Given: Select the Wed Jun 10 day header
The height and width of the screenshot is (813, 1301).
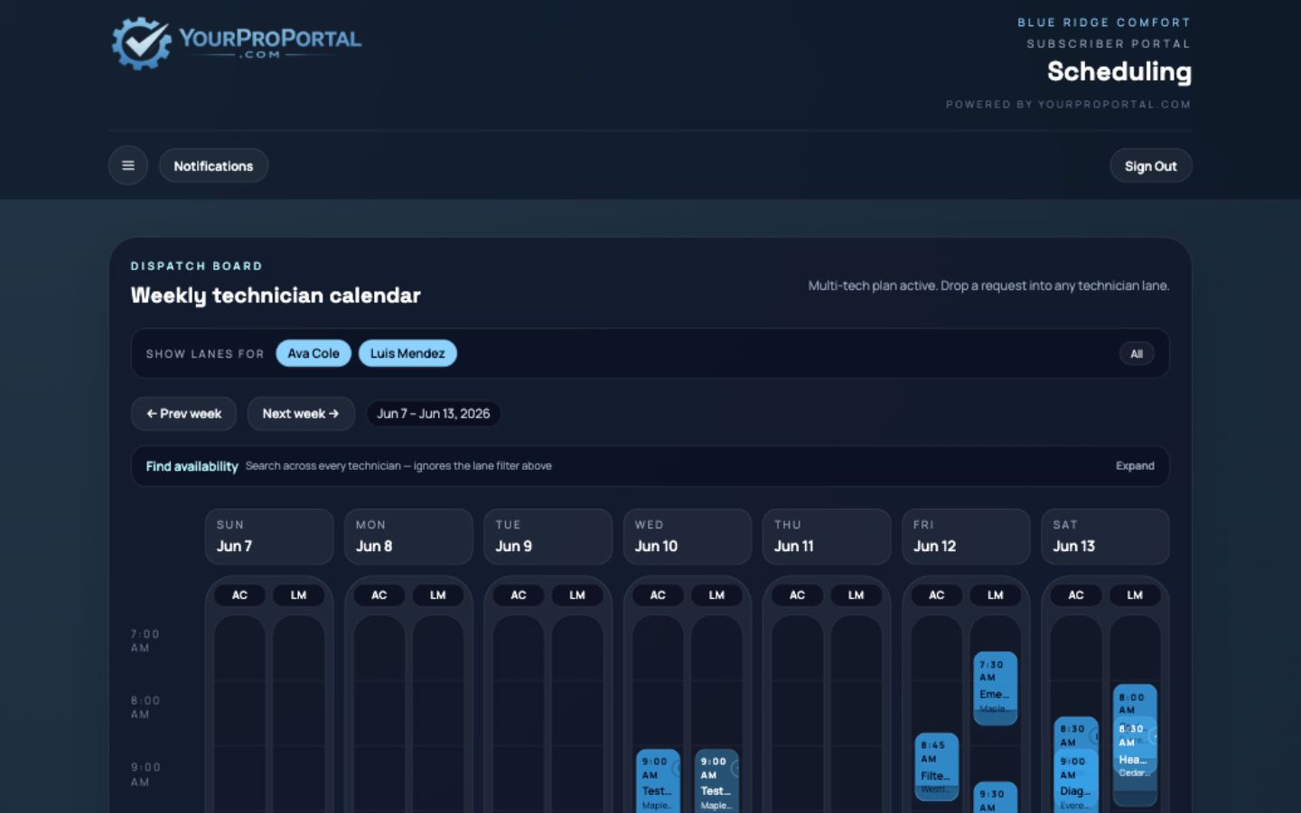Looking at the screenshot, I should (x=688, y=537).
